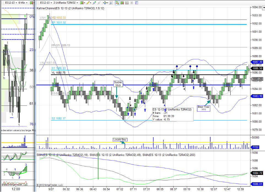Click chart style candles icon in 6 Min window
Viewport: 265px width, 192px height.
click(31, 3)
